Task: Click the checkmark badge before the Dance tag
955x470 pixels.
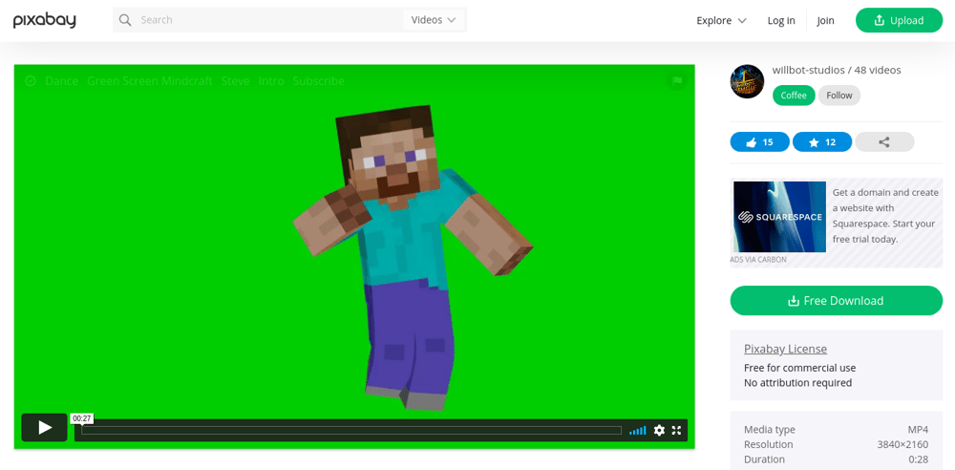Action: click(31, 81)
